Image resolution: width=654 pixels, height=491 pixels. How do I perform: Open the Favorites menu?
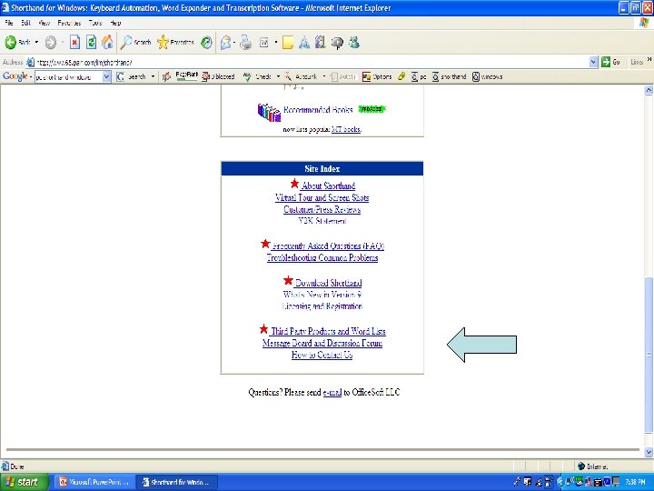coord(69,23)
